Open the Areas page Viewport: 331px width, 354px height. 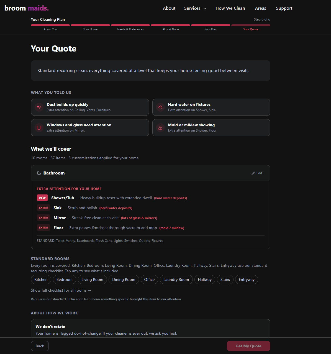(261, 8)
